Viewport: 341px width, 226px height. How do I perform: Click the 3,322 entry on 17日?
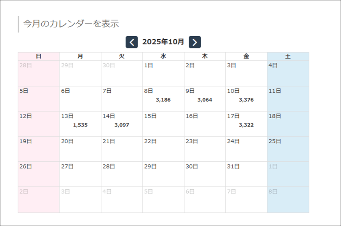click(x=246, y=125)
